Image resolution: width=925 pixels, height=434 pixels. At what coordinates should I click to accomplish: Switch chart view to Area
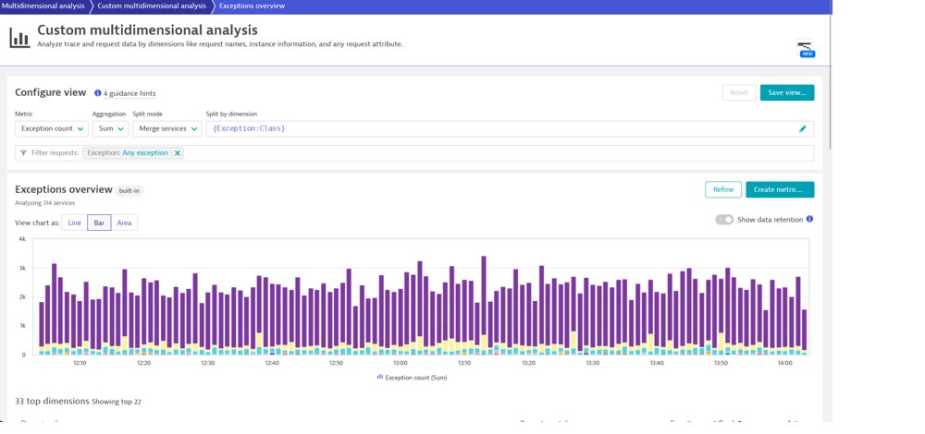pyautogui.click(x=124, y=223)
